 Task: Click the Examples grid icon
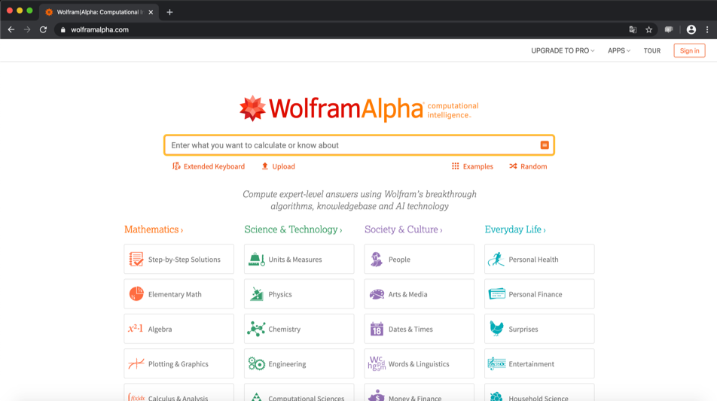456,166
